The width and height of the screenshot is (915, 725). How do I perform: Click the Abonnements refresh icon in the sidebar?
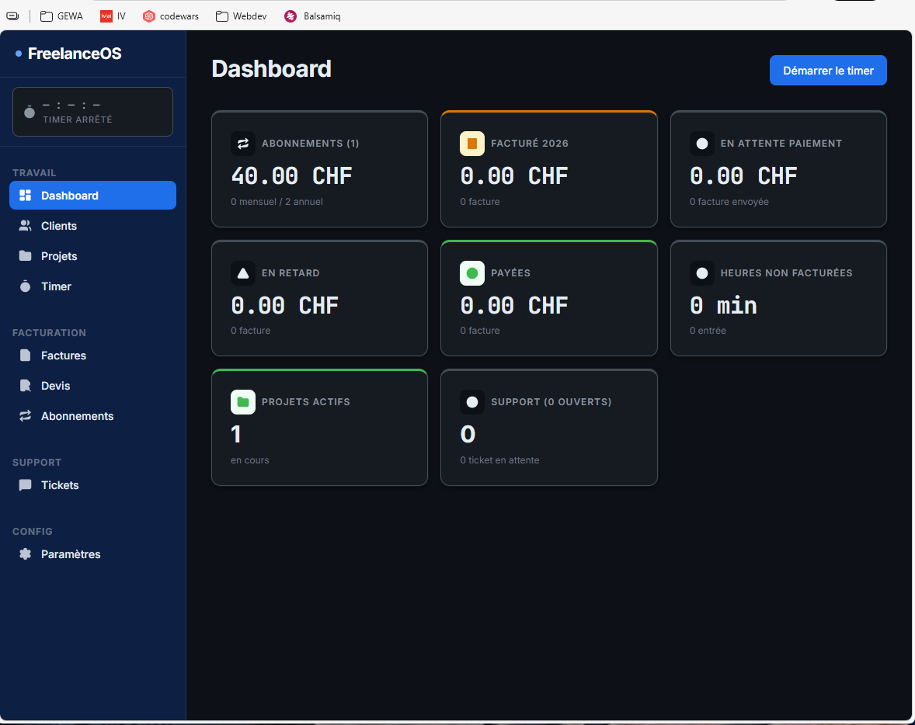click(x=24, y=416)
